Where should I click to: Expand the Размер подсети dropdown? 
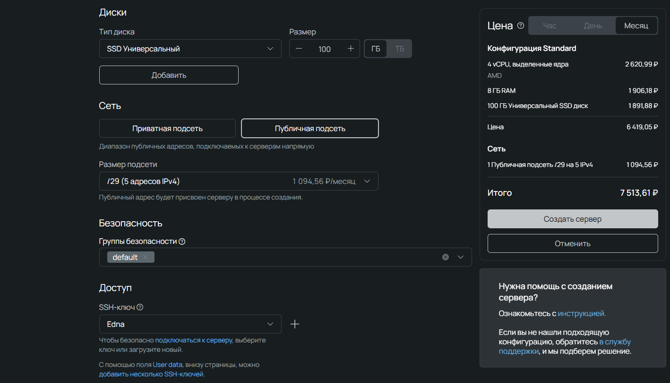pos(239,181)
